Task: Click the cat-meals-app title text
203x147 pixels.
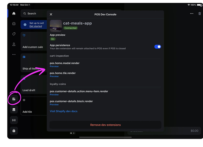Action: (x=77, y=23)
